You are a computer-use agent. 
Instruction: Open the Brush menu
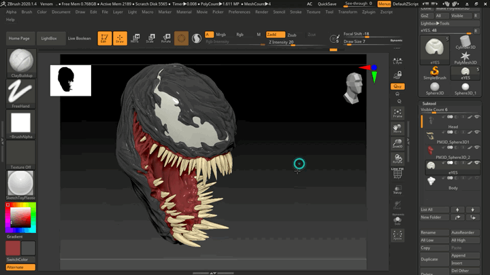click(x=27, y=12)
